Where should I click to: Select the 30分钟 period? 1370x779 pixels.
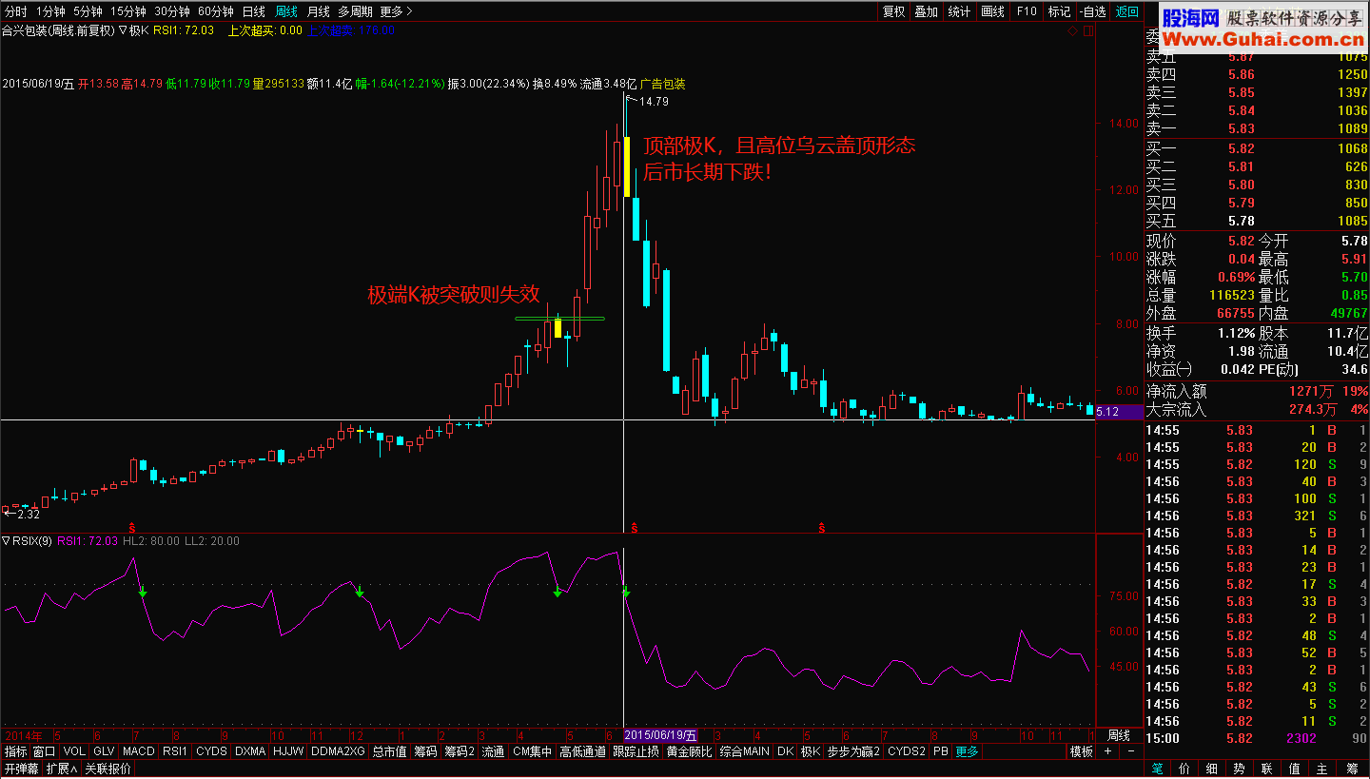[x=172, y=11]
